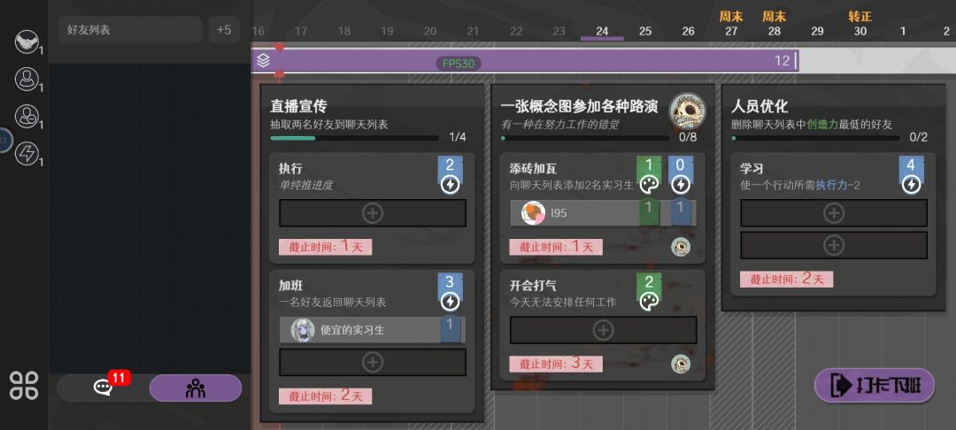
Task: Click the purple progress bar showing 12
Action: click(525, 61)
